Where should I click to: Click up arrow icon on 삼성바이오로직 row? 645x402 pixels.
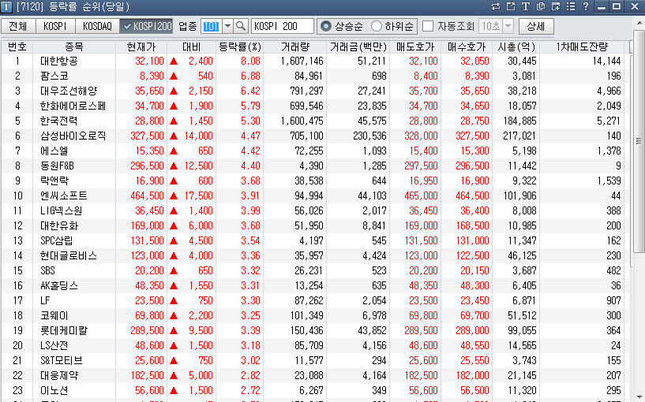[x=174, y=136]
